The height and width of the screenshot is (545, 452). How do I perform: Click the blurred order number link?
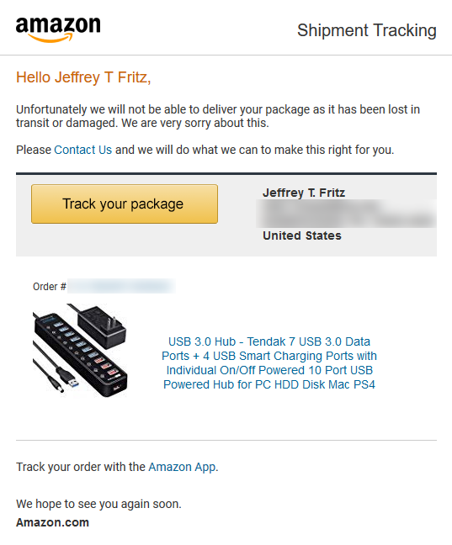coord(121,286)
